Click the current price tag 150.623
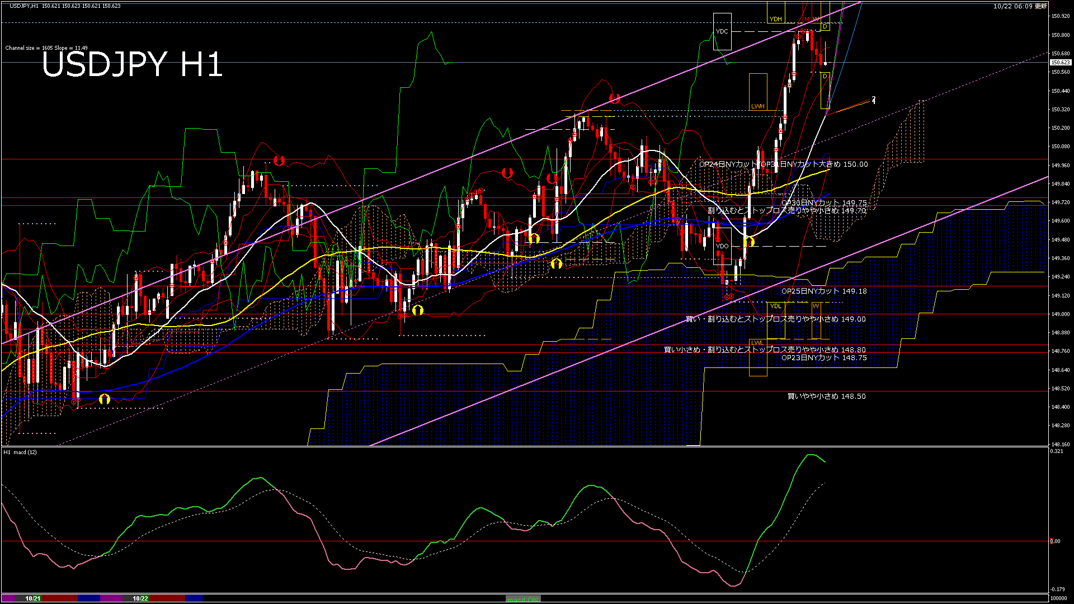This screenshot has width=1074, height=604. pos(1061,63)
